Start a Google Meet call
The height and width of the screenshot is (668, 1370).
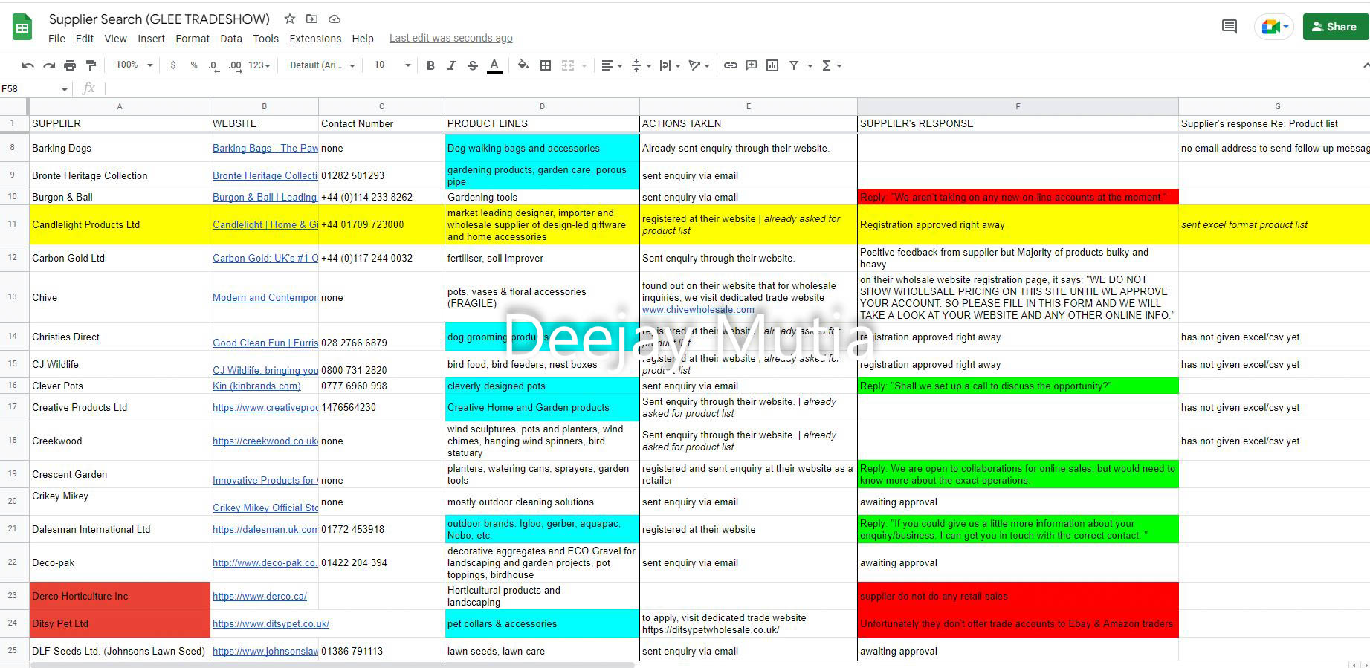[x=1275, y=27]
